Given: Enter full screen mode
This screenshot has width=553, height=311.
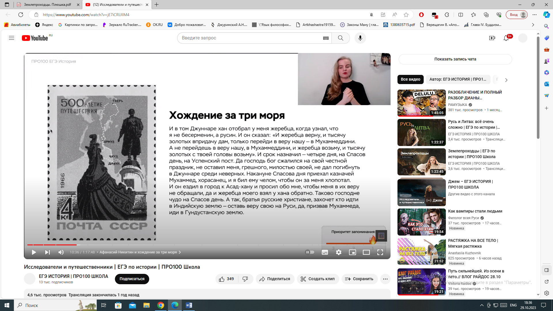Looking at the screenshot, I should (x=380, y=252).
